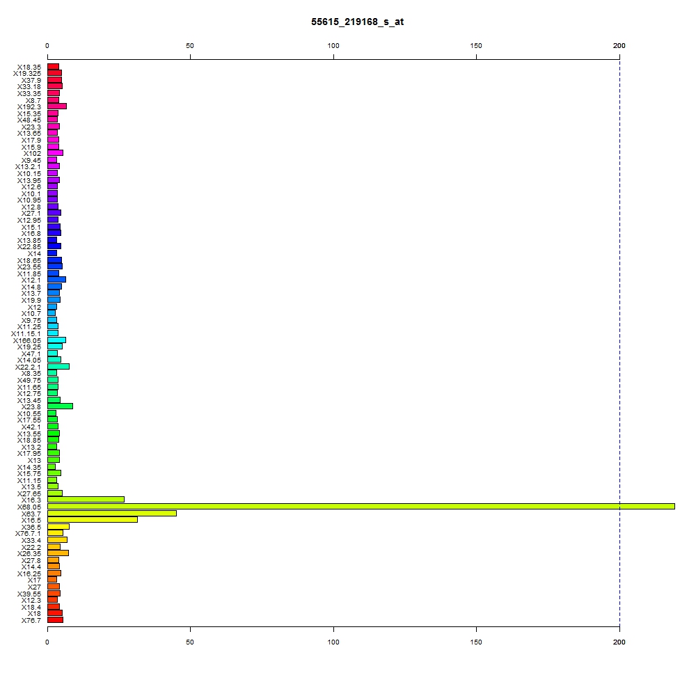
Task: Click the row label X11.25
Action: [29, 326]
